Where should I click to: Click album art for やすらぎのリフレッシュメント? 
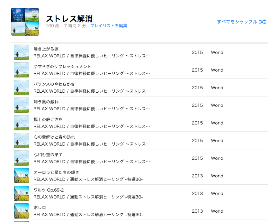pos(21,70)
